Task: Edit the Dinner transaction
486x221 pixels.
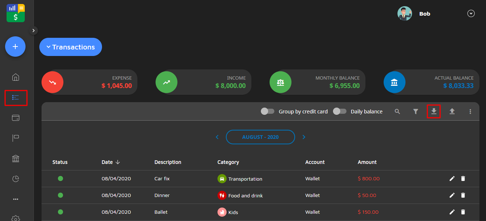Action: (452, 195)
